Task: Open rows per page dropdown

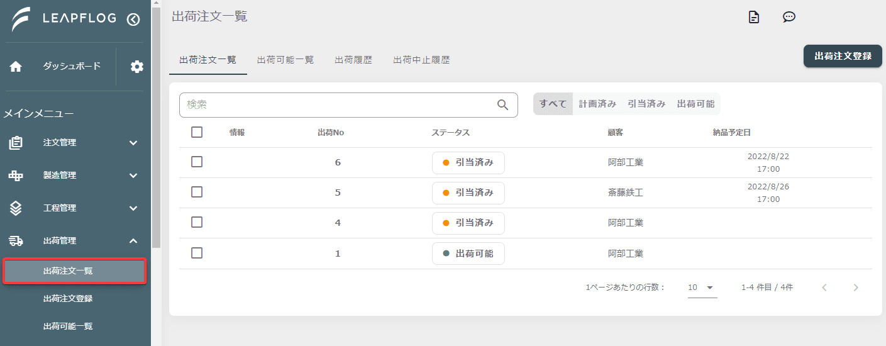Action: pyautogui.click(x=702, y=287)
